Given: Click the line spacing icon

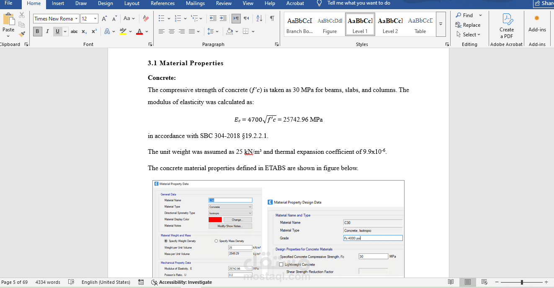Looking at the screenshot, I should pyautogui.click(x=211, y=31).
